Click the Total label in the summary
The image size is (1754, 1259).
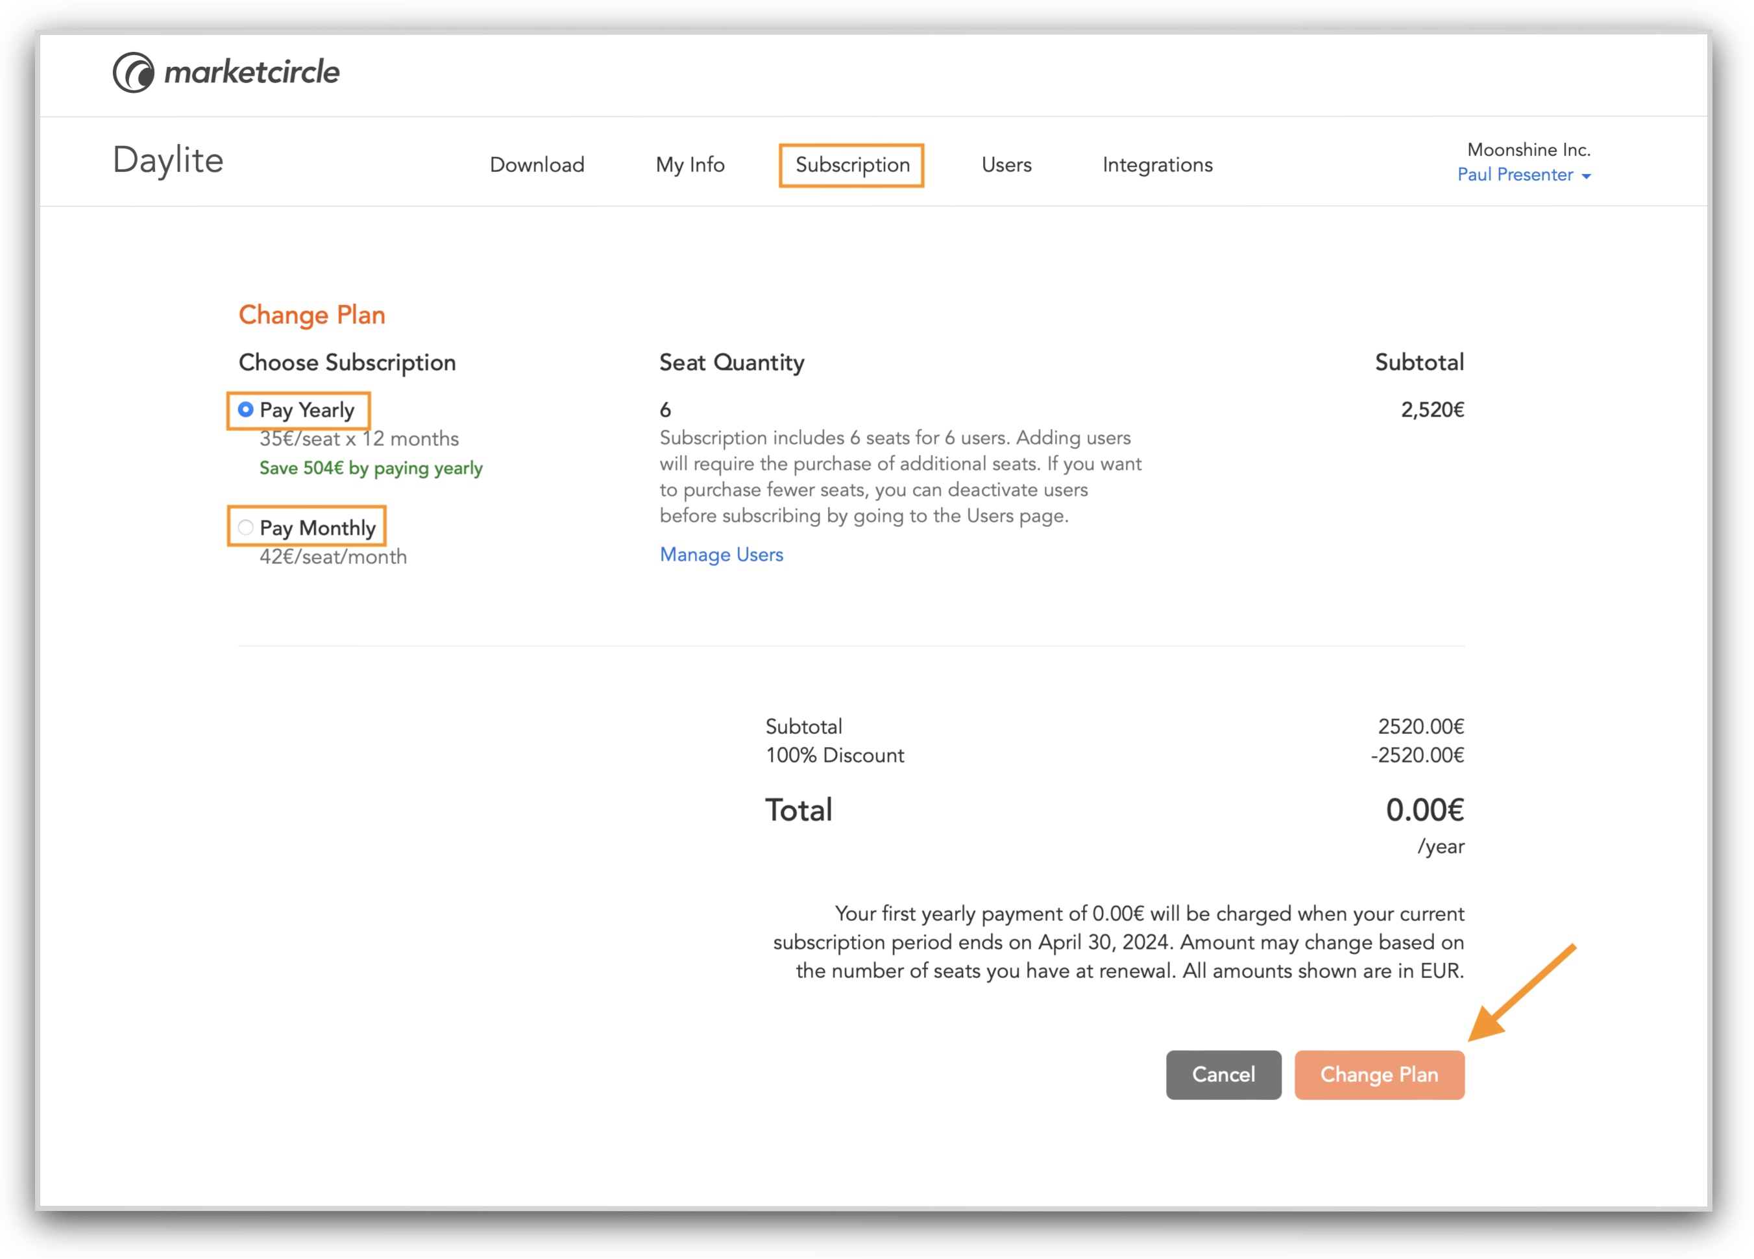799,810
